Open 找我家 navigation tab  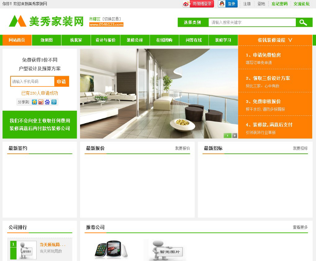click(76, 40)
